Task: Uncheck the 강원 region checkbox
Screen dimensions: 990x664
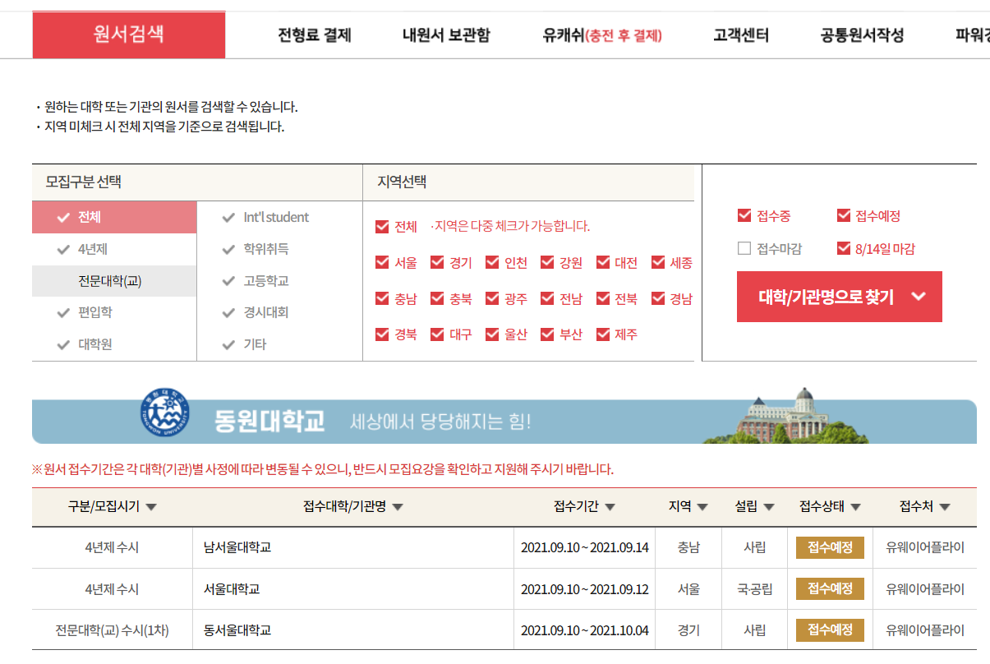Action: pos(547,262)
